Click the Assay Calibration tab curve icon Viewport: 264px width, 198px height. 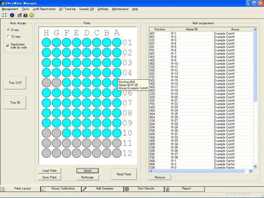click(44, 189)
